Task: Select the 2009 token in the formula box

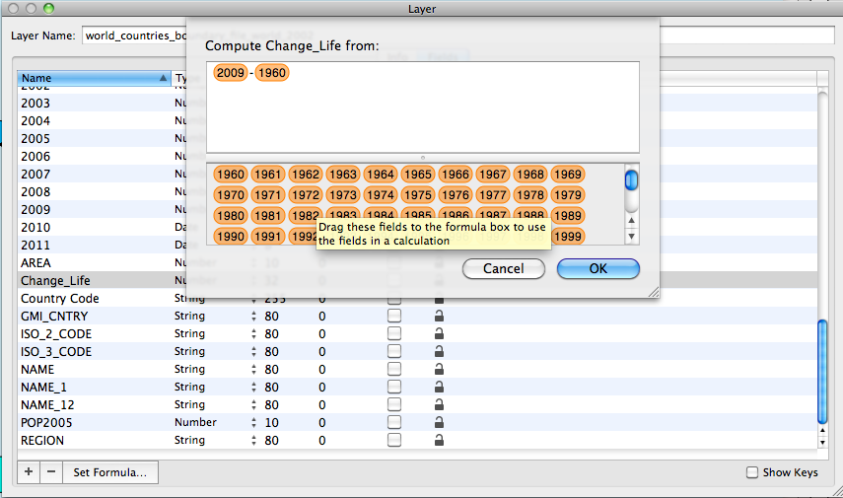Action: [x=230, y=73]
